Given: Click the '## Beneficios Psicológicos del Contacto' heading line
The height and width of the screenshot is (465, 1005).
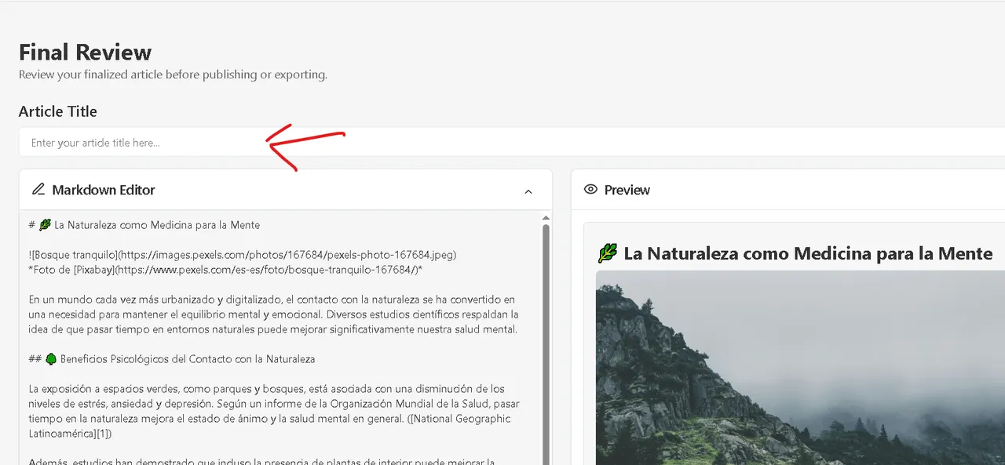Looking at the screenshot, I should click(172, 359).
